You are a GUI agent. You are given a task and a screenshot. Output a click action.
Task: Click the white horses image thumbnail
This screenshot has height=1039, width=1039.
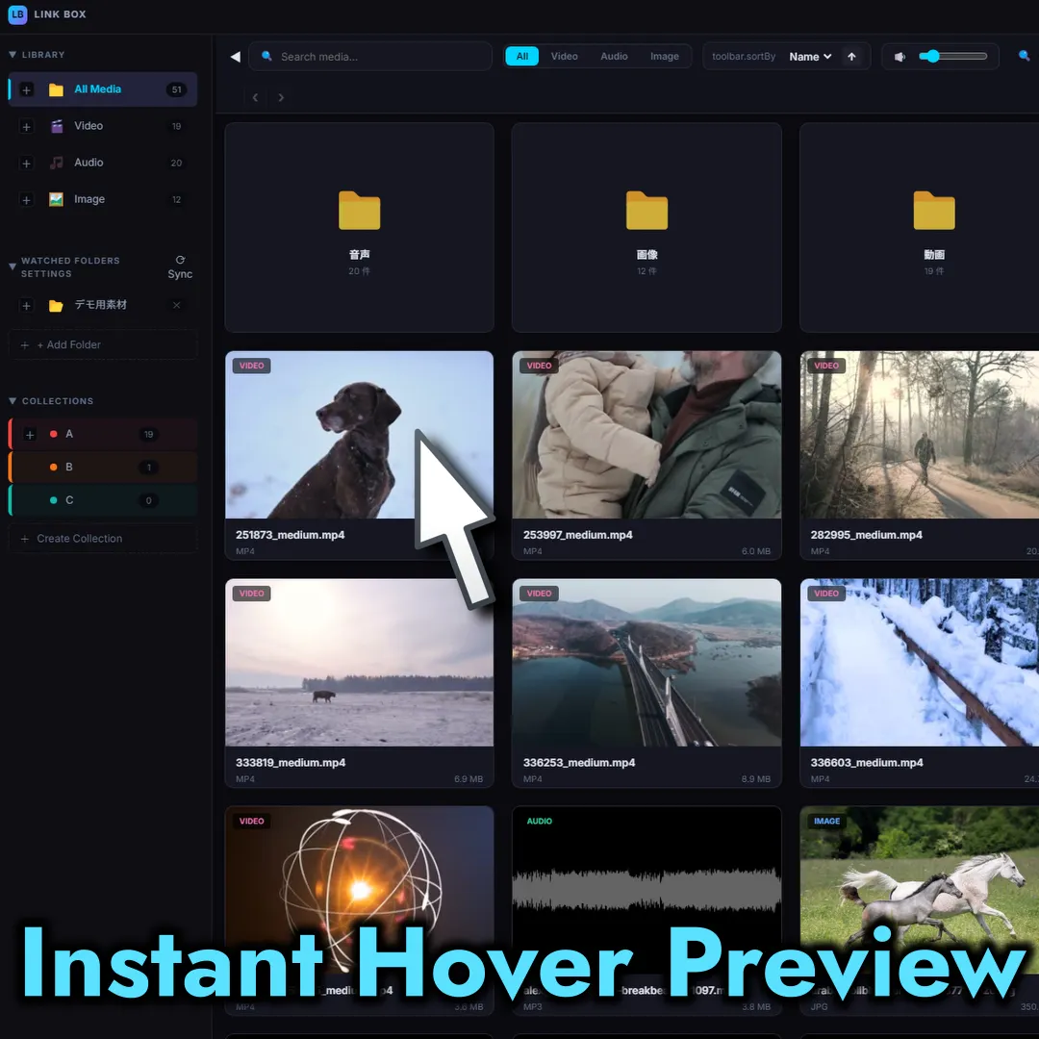click(x=920, y=890)
